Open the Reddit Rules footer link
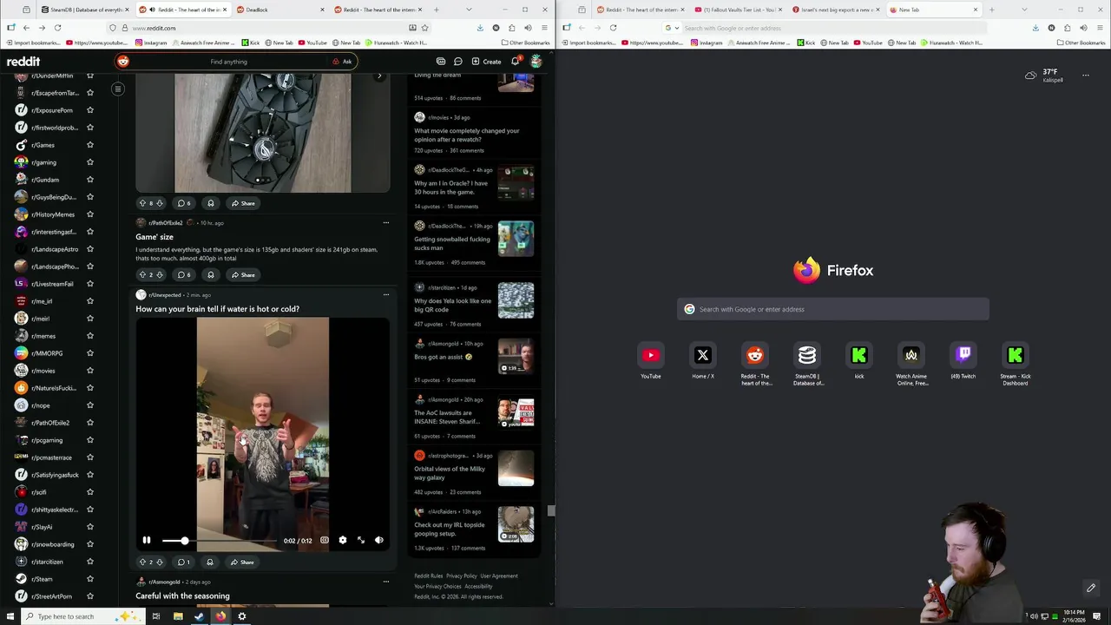 point(429,576)
